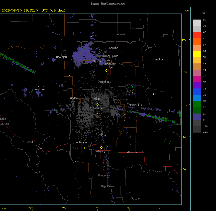Click white asterisk marker east of Innisfail
This screenshot has height=211, width=216.
point(126,76)
